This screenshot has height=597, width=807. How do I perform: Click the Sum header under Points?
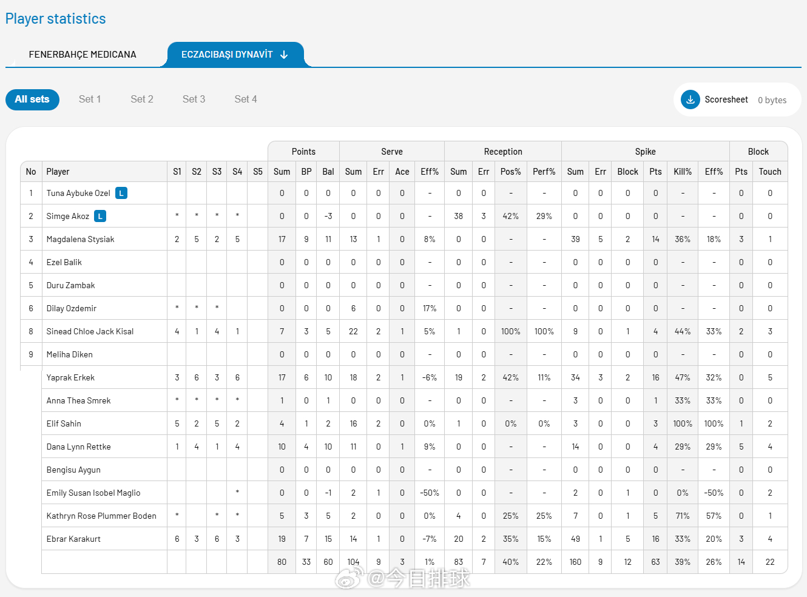tap(282, 172)
